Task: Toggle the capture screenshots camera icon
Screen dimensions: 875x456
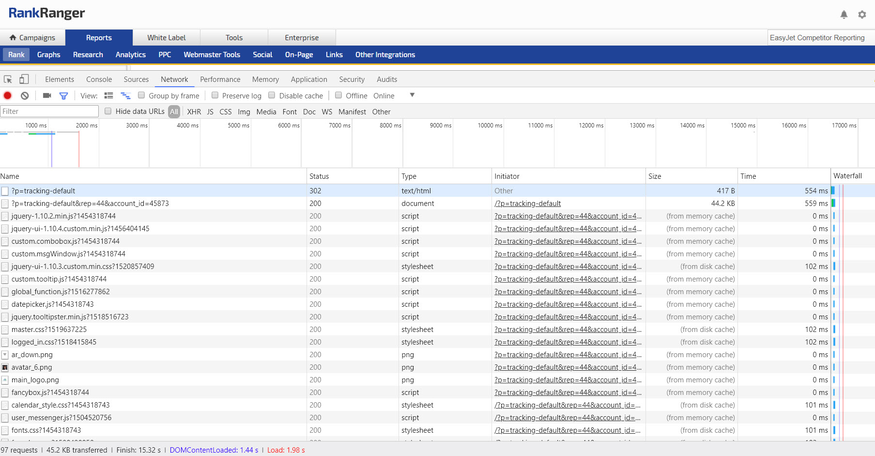Action: [47, 95]
